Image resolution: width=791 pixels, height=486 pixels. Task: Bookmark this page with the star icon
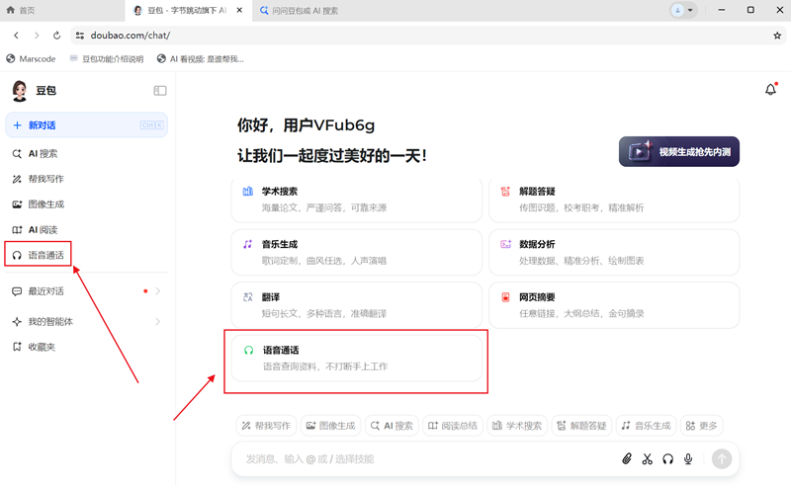(x=777, y=36)
